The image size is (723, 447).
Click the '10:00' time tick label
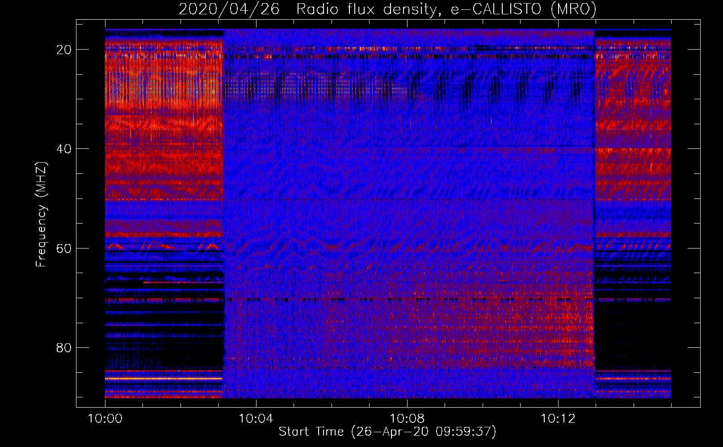[x=105, y=418]
